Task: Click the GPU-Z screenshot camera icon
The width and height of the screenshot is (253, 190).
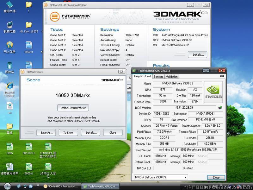Action: point(222,76)
